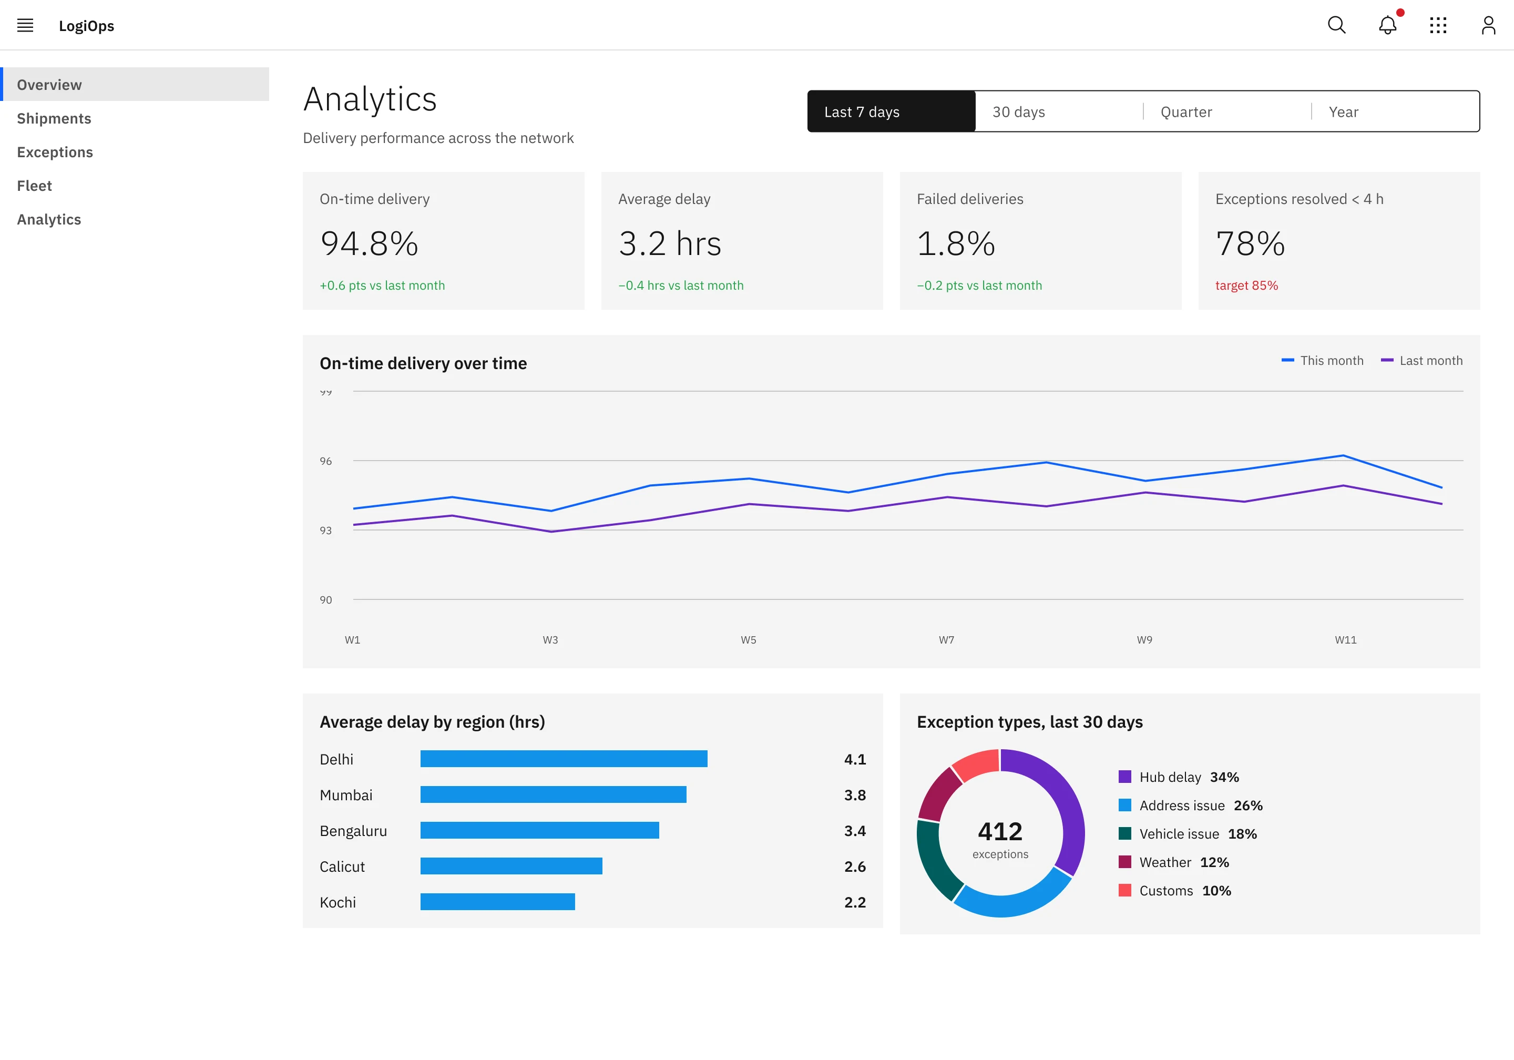Switch to the 30 days range
1514x1060 pixels.
[x=1059, y=111]
